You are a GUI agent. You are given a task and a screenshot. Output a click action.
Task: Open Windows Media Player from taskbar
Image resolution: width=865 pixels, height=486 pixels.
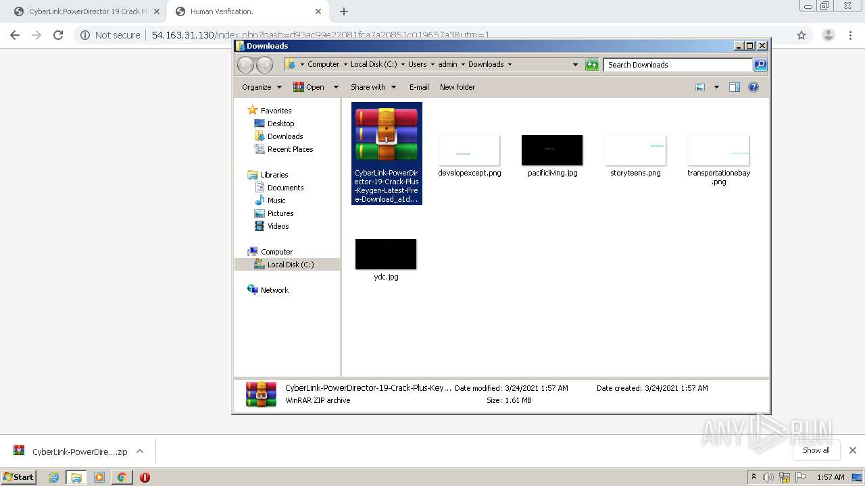point(99,477)
